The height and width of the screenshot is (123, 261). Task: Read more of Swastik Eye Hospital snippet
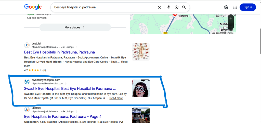tap(116, 98)
